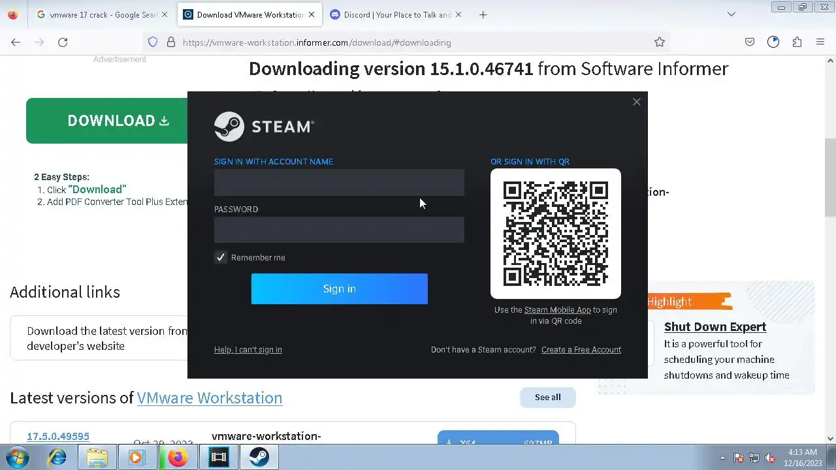
Task: Click the blue Sign in button
Action: pos(340,289)
